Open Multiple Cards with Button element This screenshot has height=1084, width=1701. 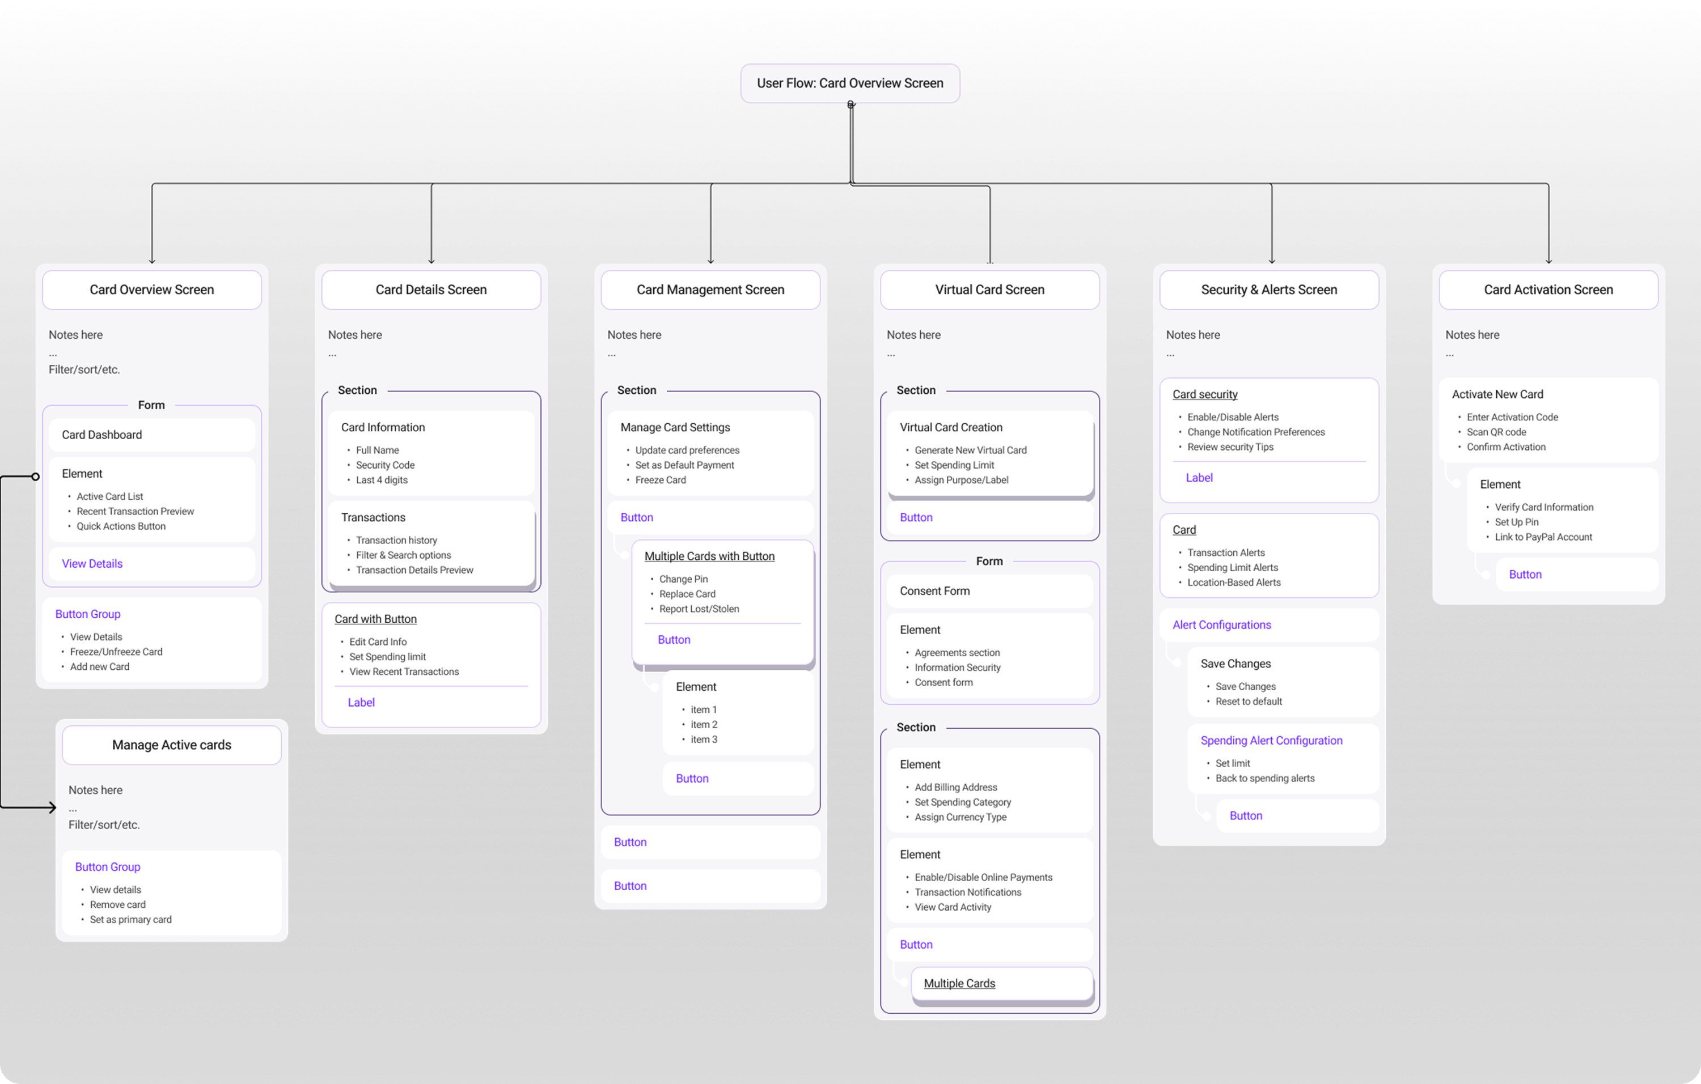point(709,556)
